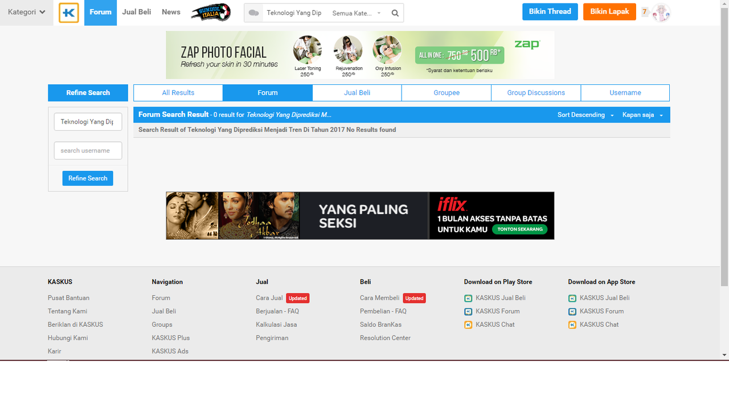Screen dimensions: 729x410
Task: Open the Semua Kategori dropdown
Action: coord(357,13)
